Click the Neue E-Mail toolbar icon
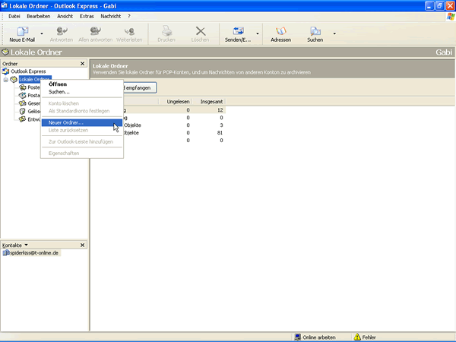The height and width of the screenshot is (342, 456). [x=21, y=30]
